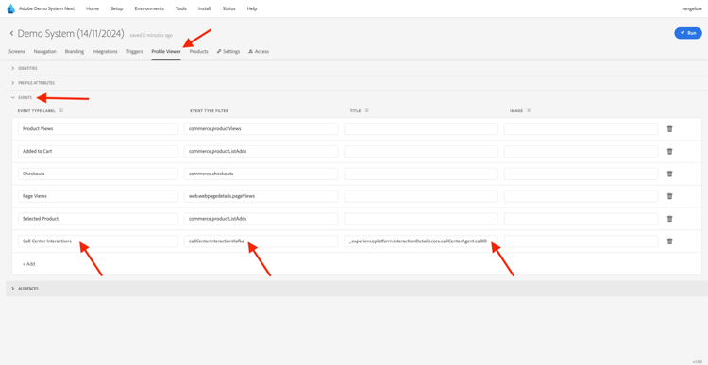Click info icon next to Image column

point(529,110)
